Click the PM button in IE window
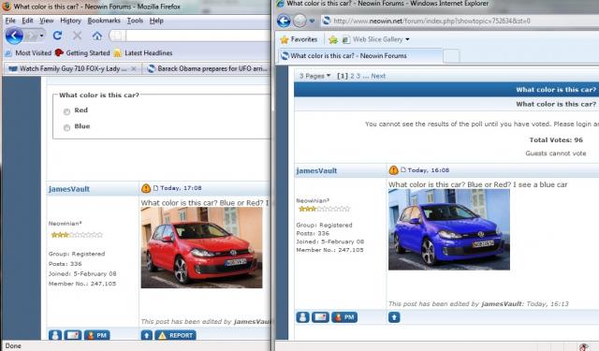Image resolution: width=599 pixels, height=351 pixels. click(344, 317)
